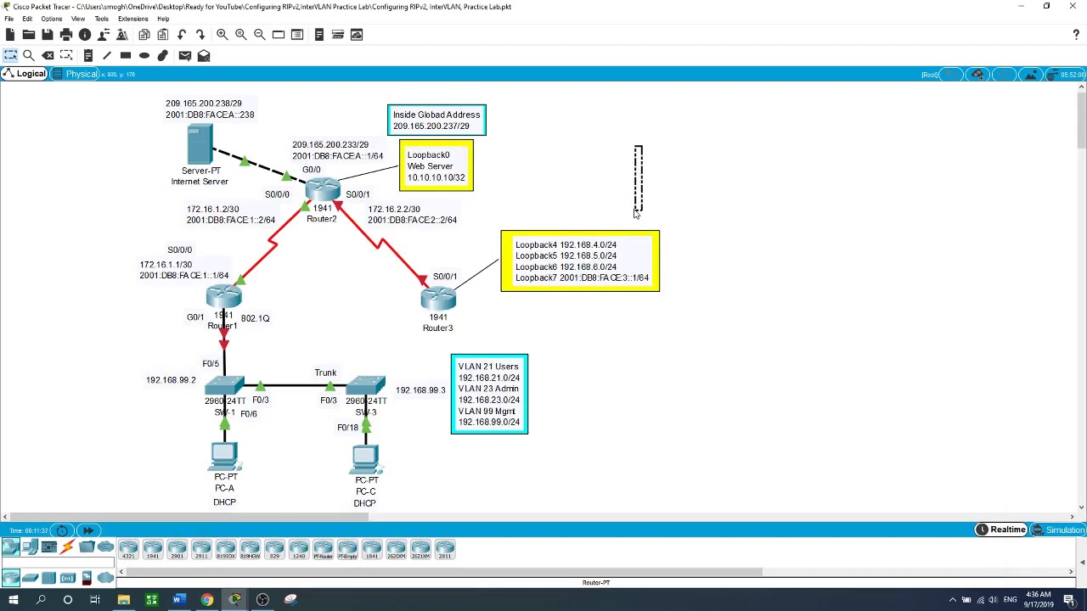Image resolution: width=1087 pixels, height=611 pixels.
Task: Choose the Draw Freeform tool
Action: pyautogui.click(x=162, y=55)
